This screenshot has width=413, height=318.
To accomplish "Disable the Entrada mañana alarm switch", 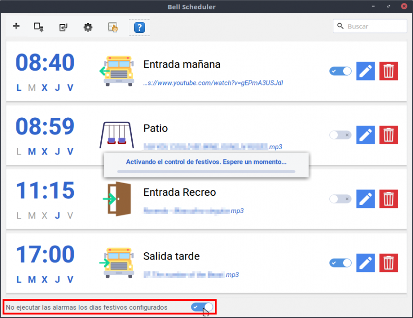I will pos(340,71).
